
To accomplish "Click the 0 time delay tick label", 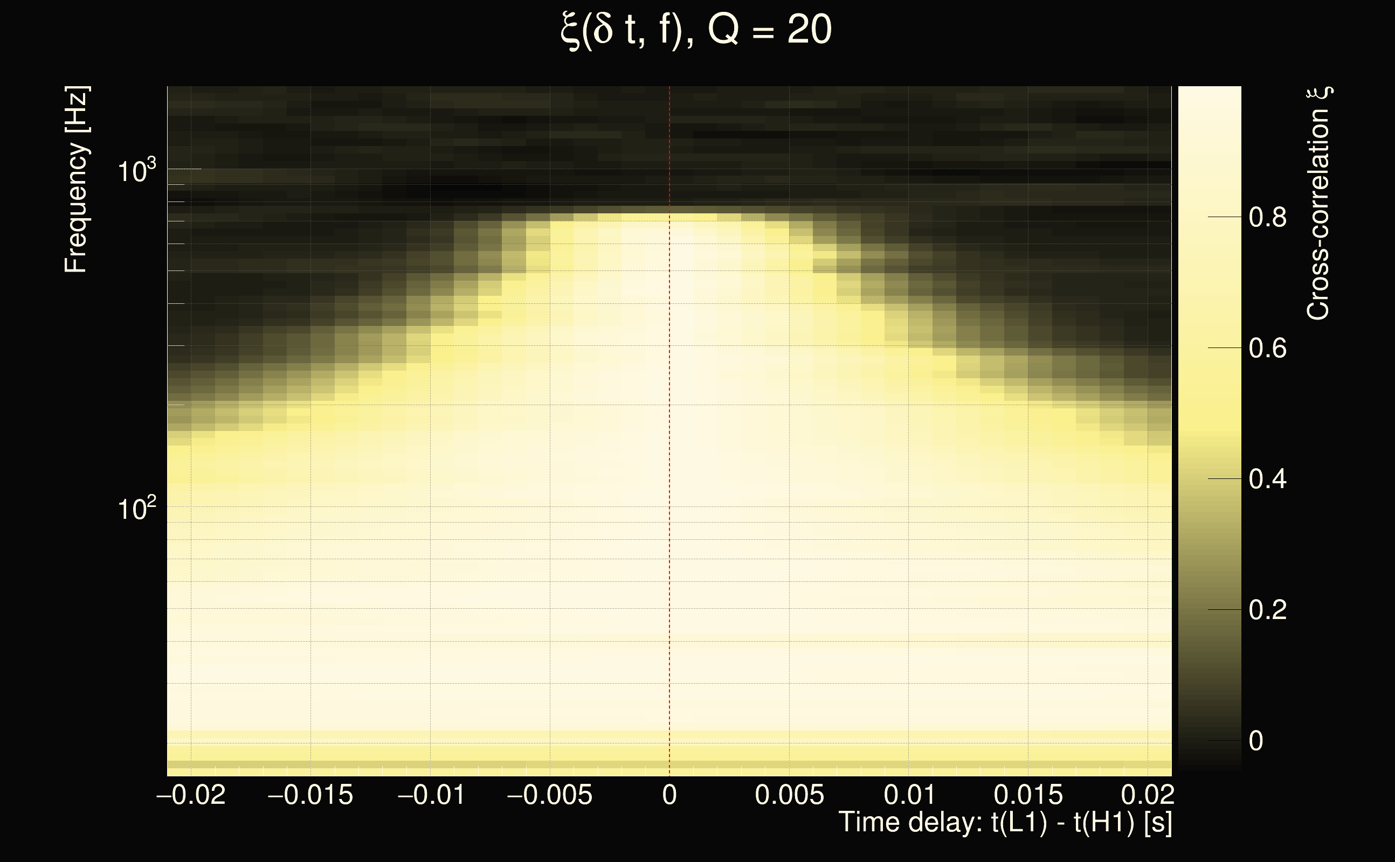I will [x=669, y=795].
